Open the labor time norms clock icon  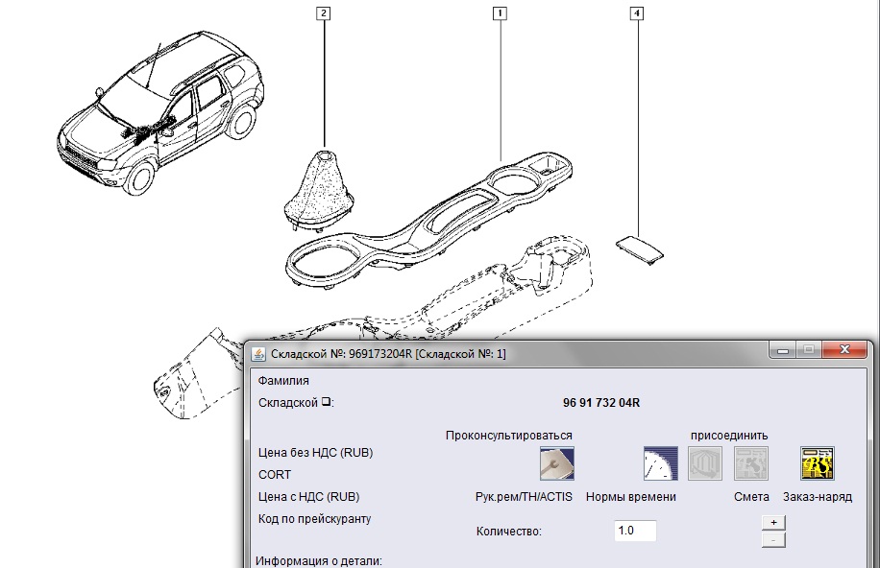[x=661, y=463]
